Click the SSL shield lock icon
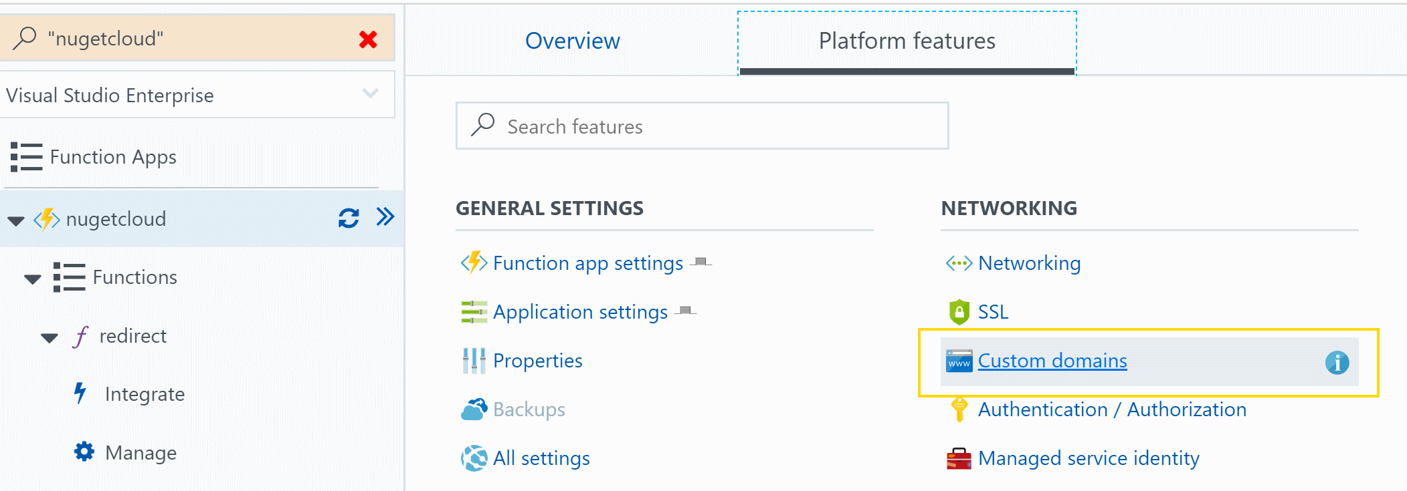 (959, 312)
